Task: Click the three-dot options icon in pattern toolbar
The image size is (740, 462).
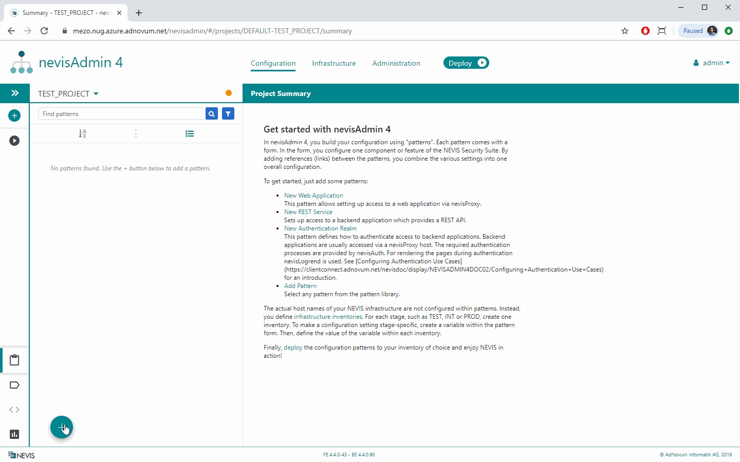Action: coord(136,133)
